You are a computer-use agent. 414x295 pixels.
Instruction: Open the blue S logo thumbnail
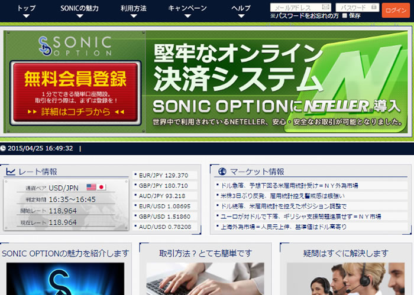(65, 278)
